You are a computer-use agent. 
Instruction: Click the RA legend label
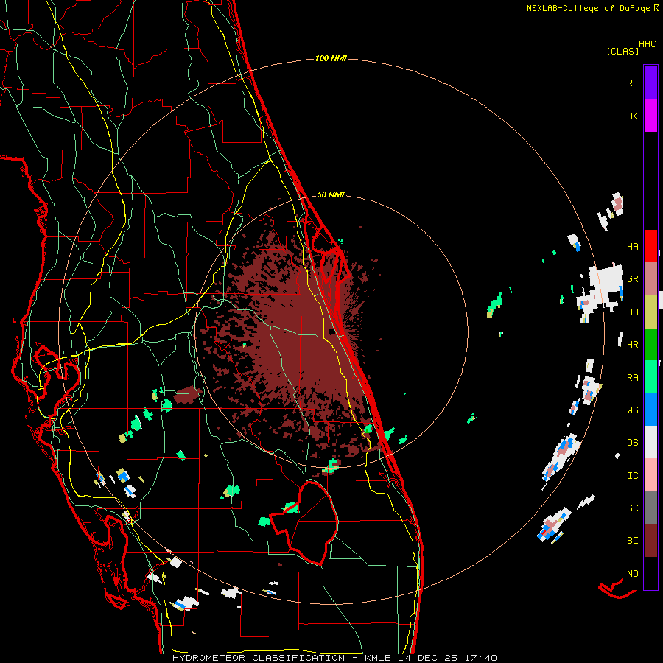[632, 378]
